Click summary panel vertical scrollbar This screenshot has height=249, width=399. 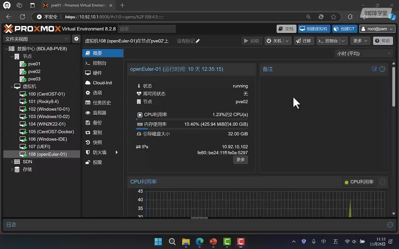[394, 86]
